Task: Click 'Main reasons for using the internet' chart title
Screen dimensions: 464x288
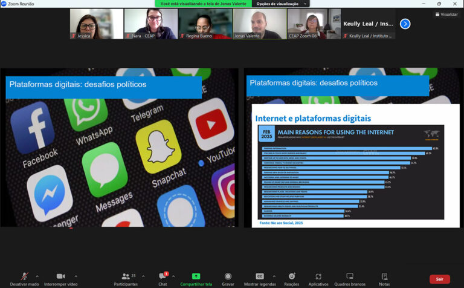Action: pyautogui.click(x=335, y=133)
